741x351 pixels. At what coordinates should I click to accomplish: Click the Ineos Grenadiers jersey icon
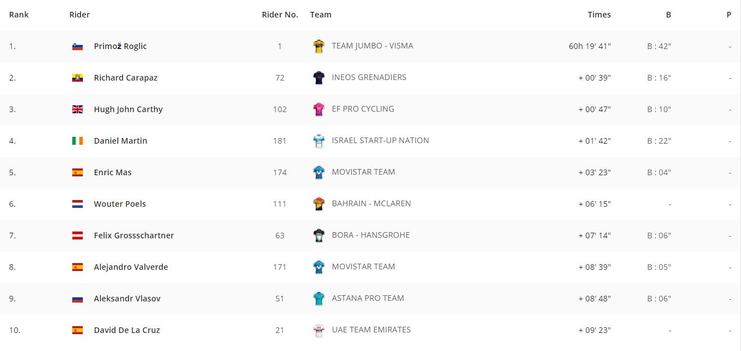(319, 78)
